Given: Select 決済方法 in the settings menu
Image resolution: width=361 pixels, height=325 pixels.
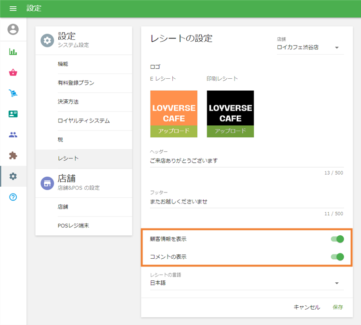Looking at the screenshot, I should coord(68,102).
